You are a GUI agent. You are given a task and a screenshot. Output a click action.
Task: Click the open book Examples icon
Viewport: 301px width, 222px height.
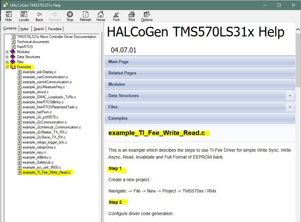point(13,67)
